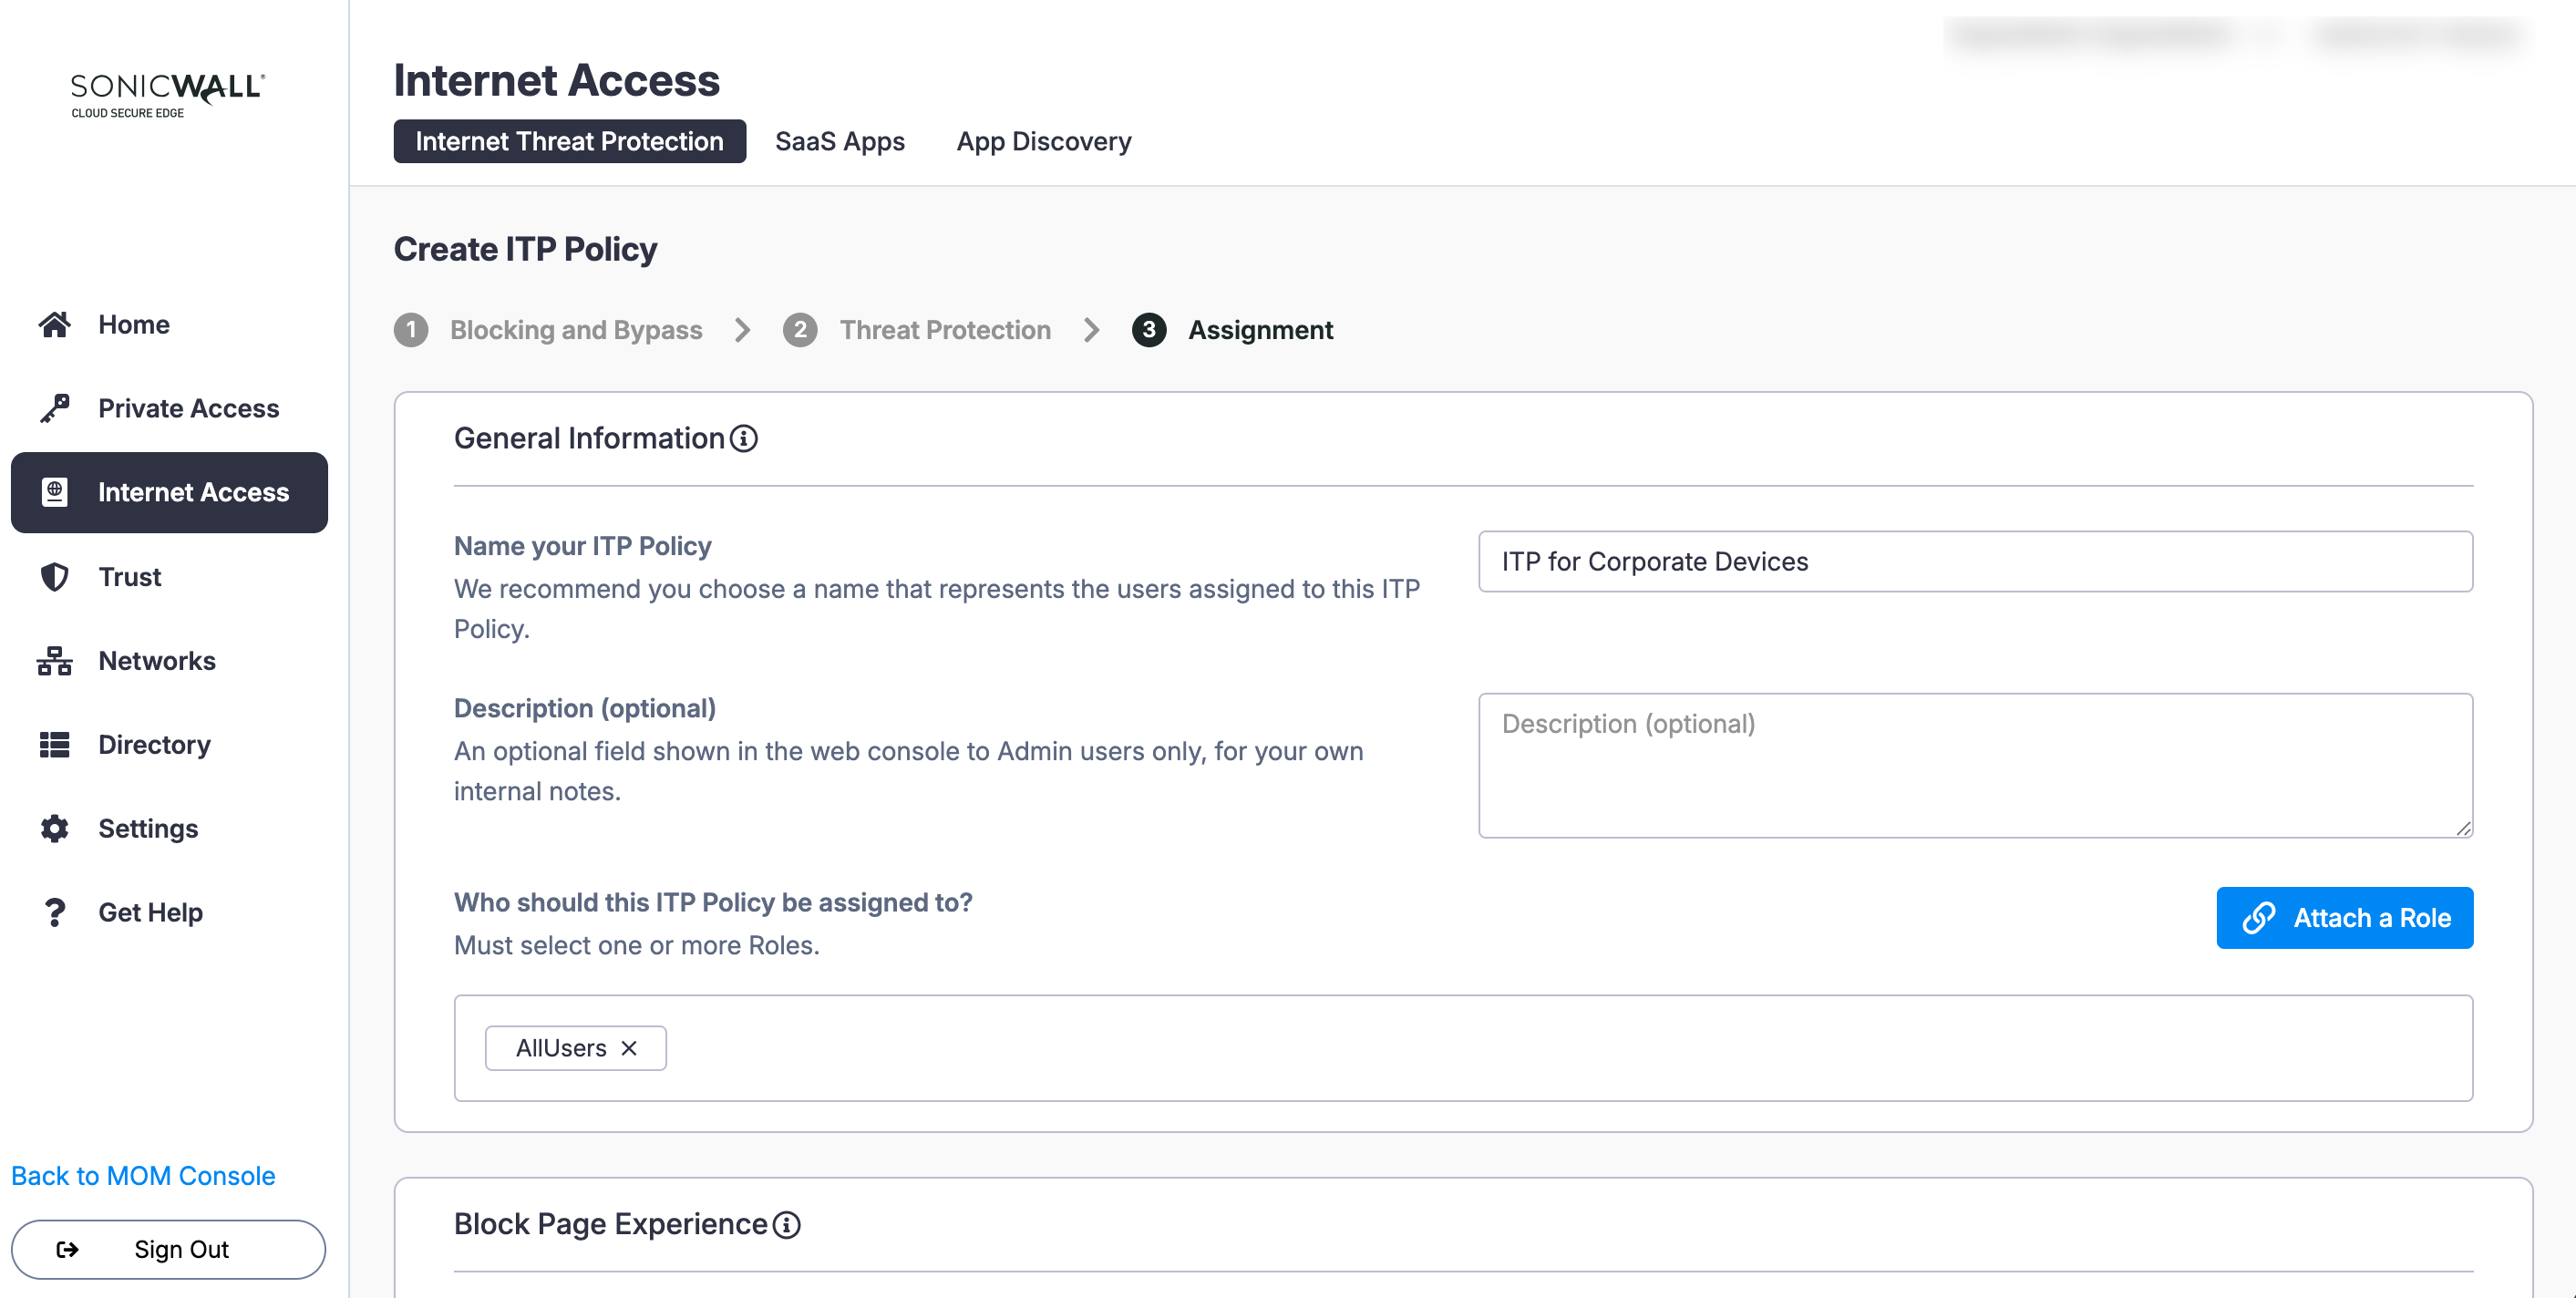Click the General Information info icon
The height and width of the screenshot is (1298, 2576).
pos(743,439)
